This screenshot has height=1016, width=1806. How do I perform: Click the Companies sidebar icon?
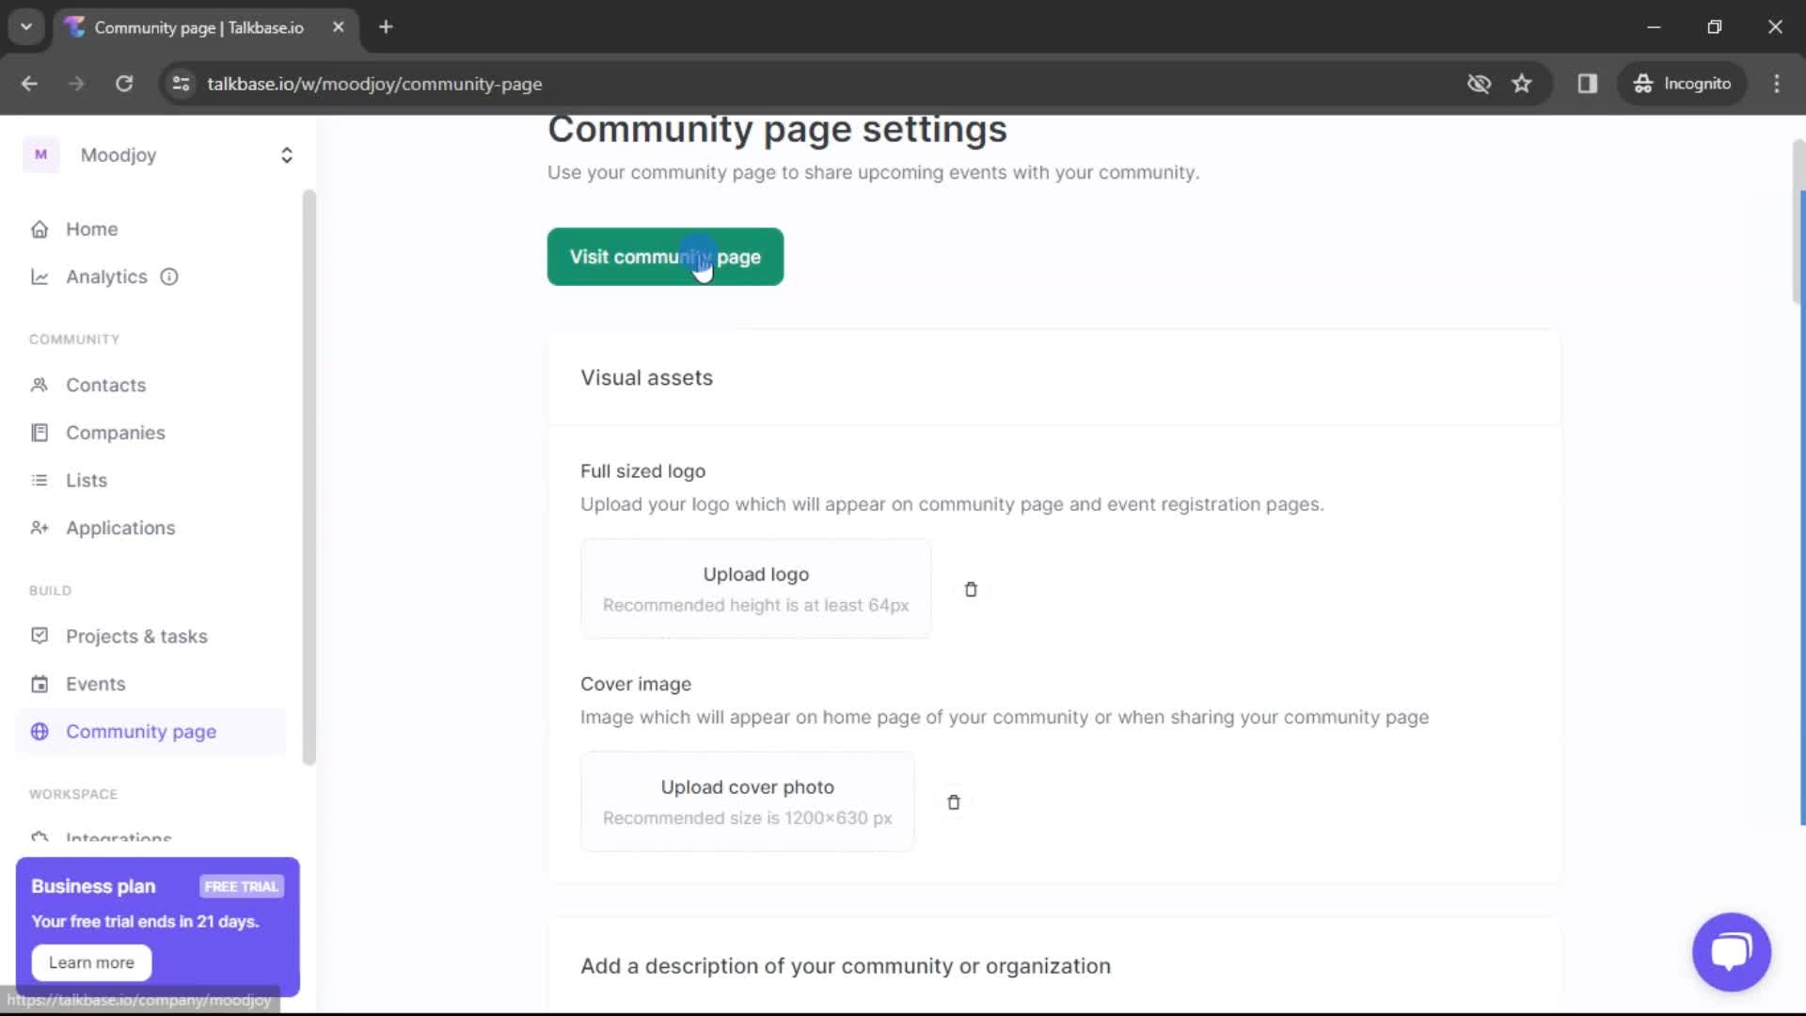[39, 432]
